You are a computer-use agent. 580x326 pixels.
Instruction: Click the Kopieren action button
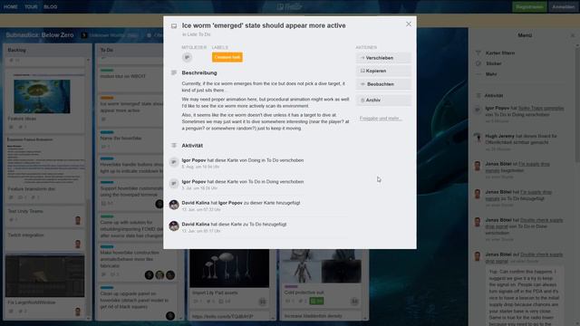click(x=383, y=71)
